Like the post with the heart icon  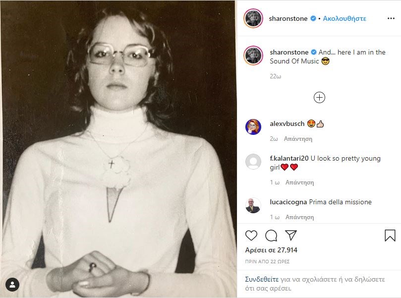(x=251, y=236)
